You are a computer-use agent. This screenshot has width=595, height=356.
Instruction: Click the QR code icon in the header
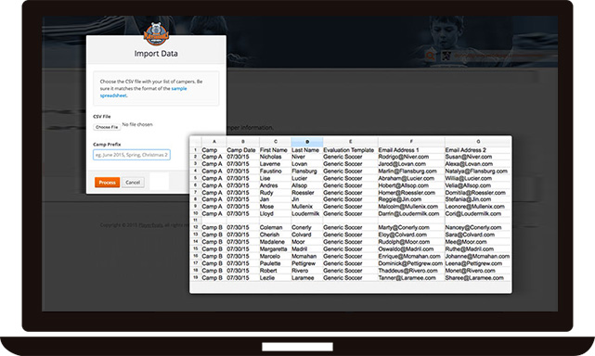[x=446, y=57]
